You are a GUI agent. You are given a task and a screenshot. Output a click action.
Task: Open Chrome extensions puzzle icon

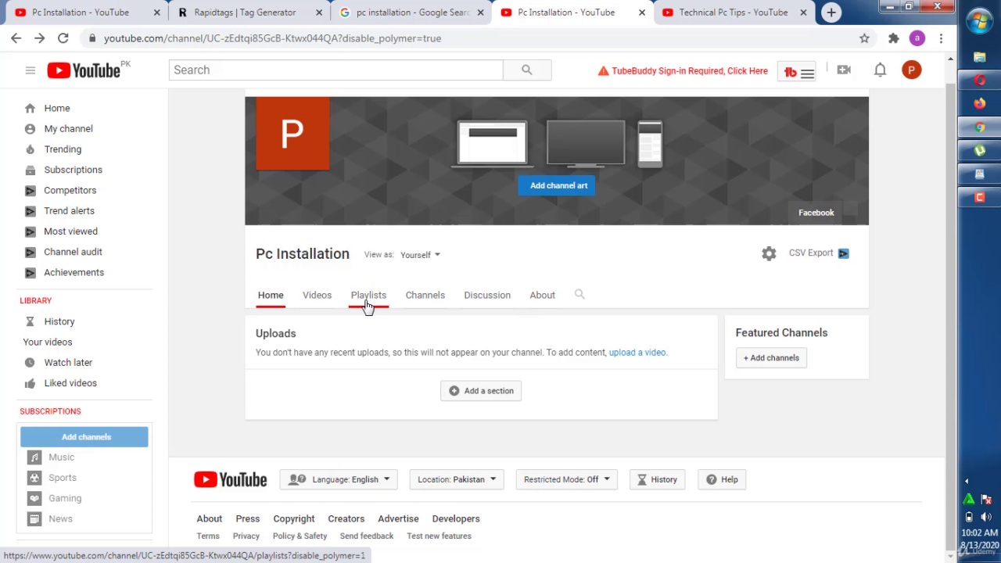pyautogui.click(x=894, y=38)
